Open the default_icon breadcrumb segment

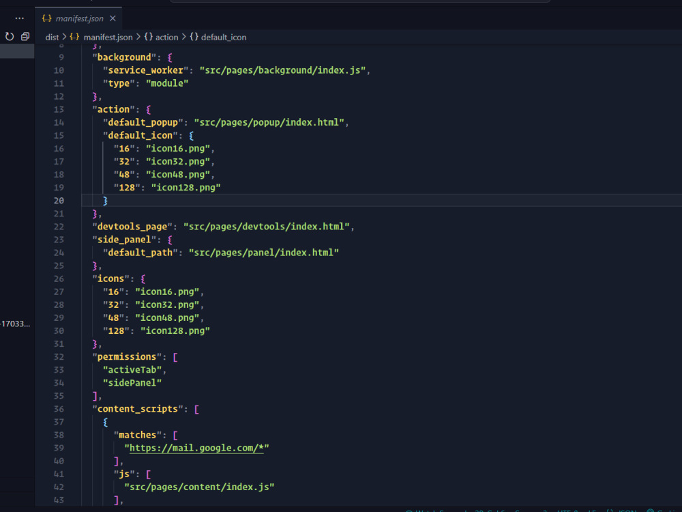tap(224, 38)
